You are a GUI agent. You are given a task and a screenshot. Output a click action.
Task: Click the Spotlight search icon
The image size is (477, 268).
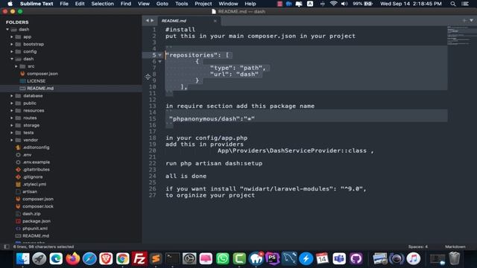click(453, 4)
